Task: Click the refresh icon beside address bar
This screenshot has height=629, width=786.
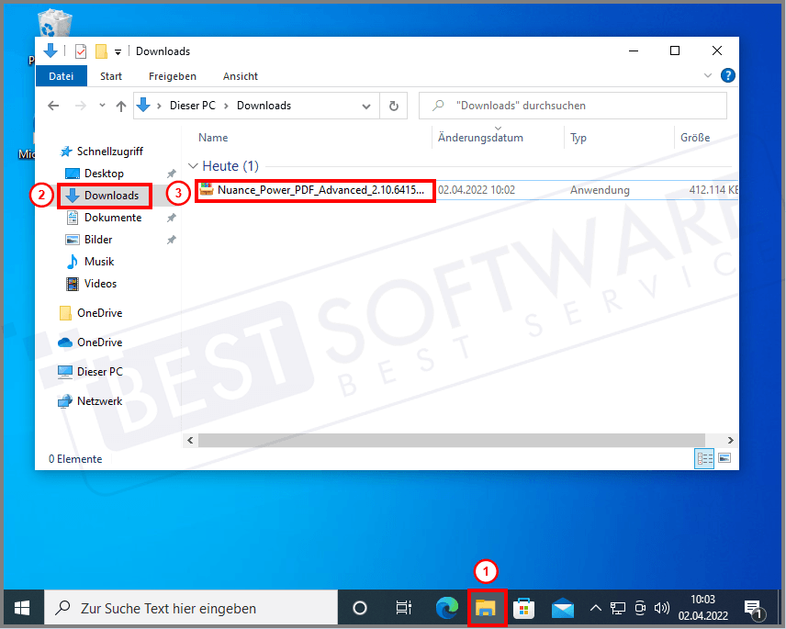Action: [394, 105]
